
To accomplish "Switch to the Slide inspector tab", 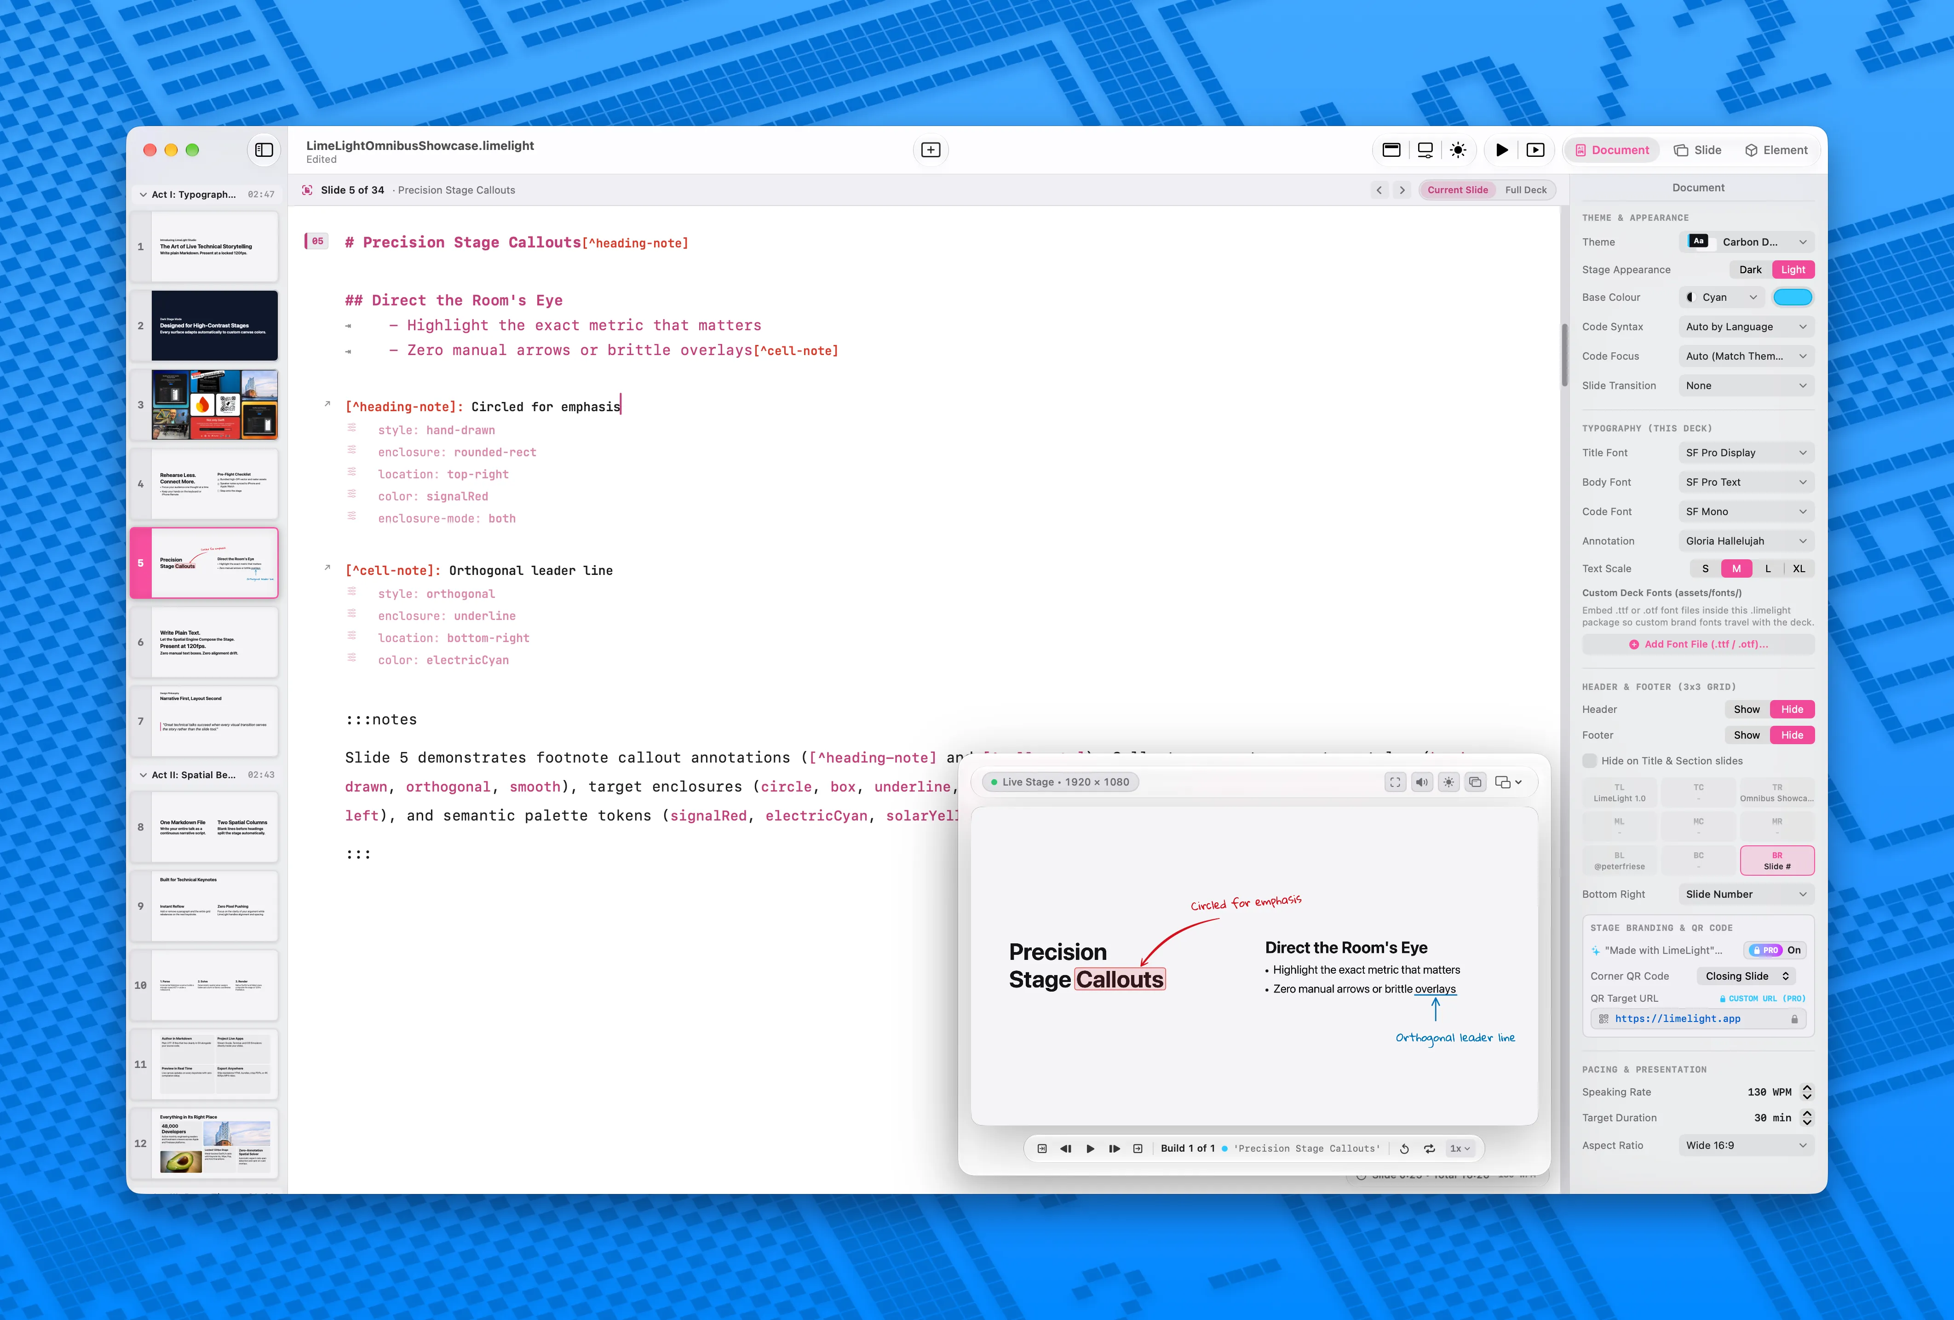I will click(x=1697, y=149).
